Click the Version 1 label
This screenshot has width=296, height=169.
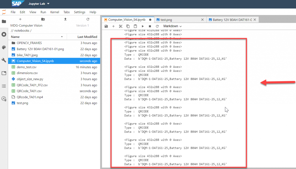pyautogui.click(x=82, y=25)
